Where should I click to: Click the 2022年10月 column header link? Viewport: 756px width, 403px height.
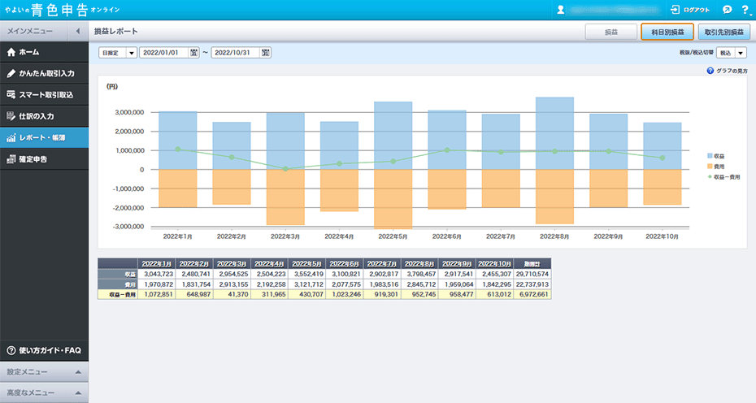coord(494,264)
